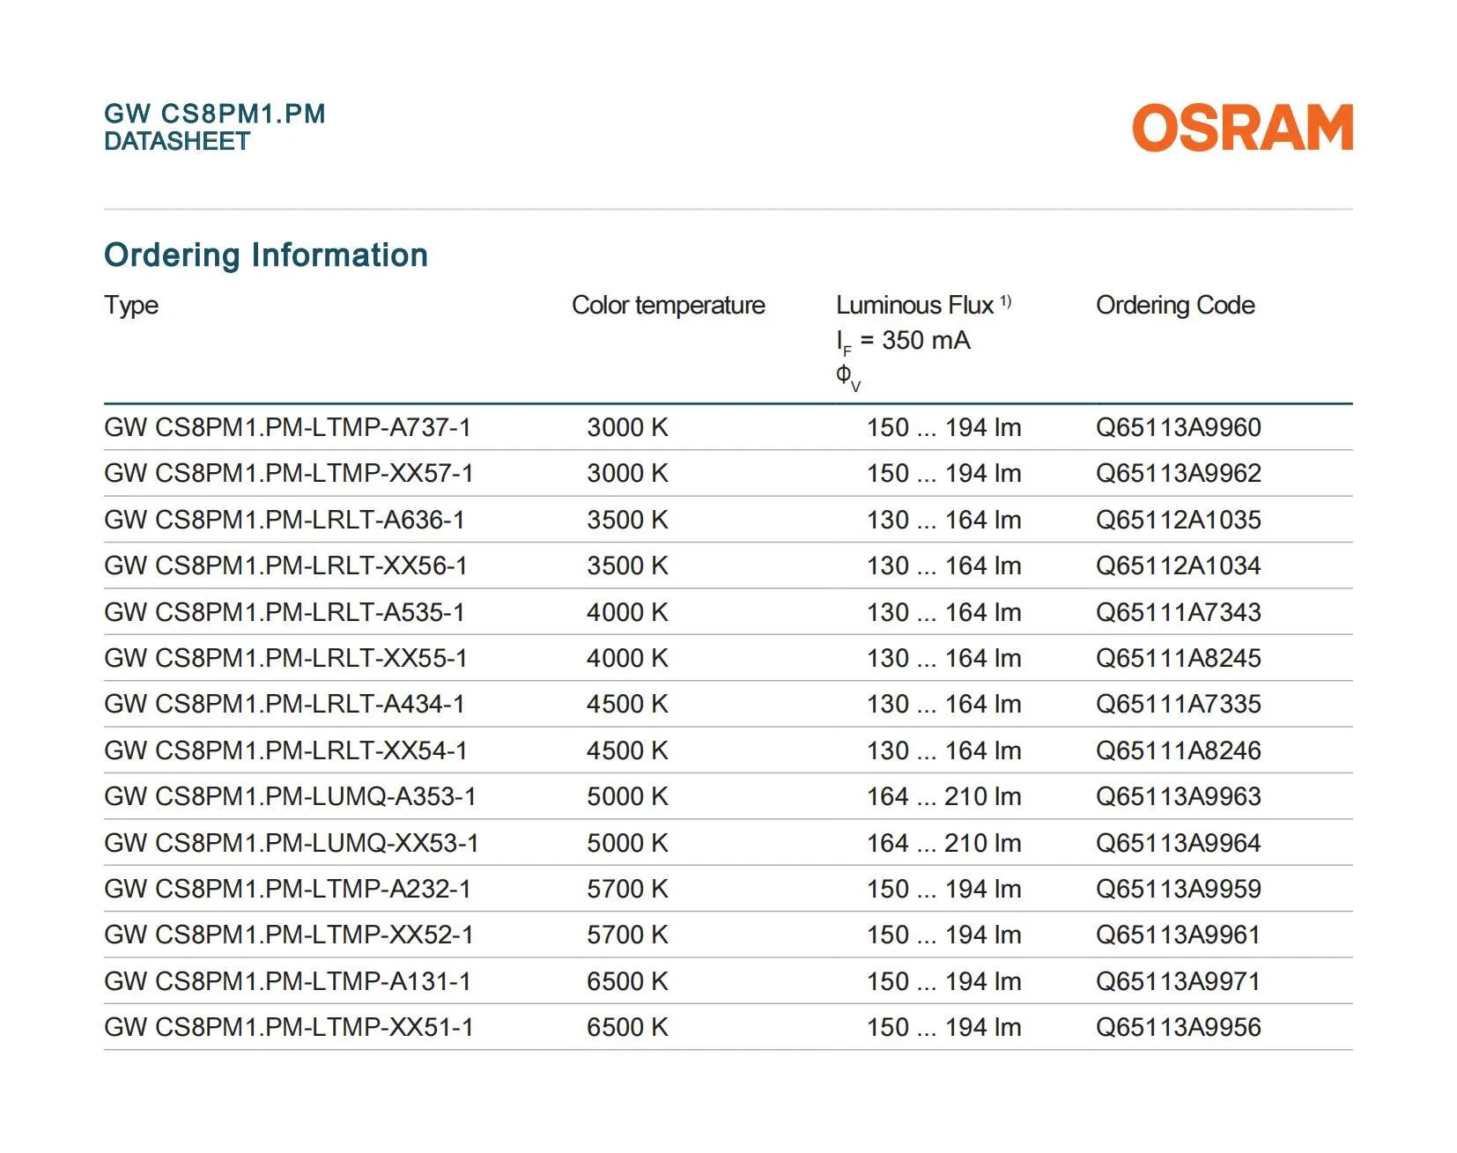Click ordering code Q65113A9956
1457x1153 pixels.
point(1178,1028)
